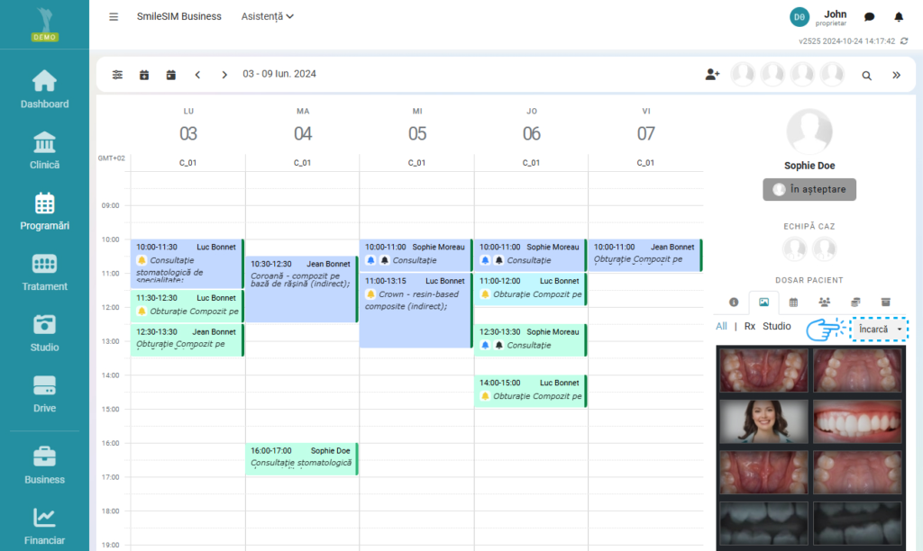The image size is (923, 551).
Task: Collapse the patient panel with double chevron
Action: 896,76
